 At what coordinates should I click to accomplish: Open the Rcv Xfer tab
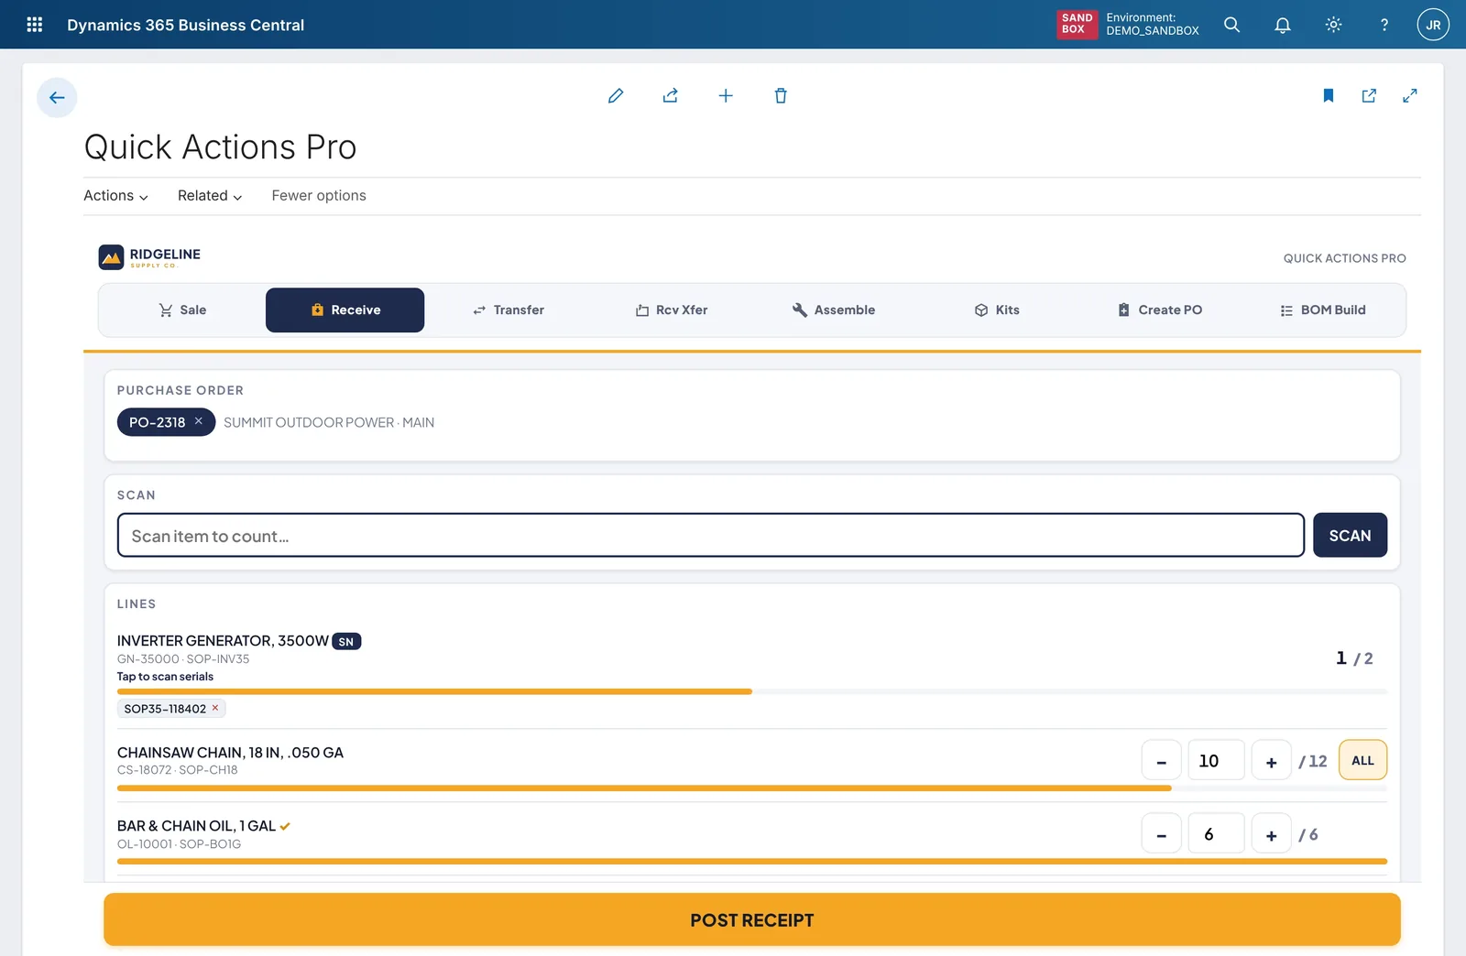pyautogui.click(x=671, y=310)
